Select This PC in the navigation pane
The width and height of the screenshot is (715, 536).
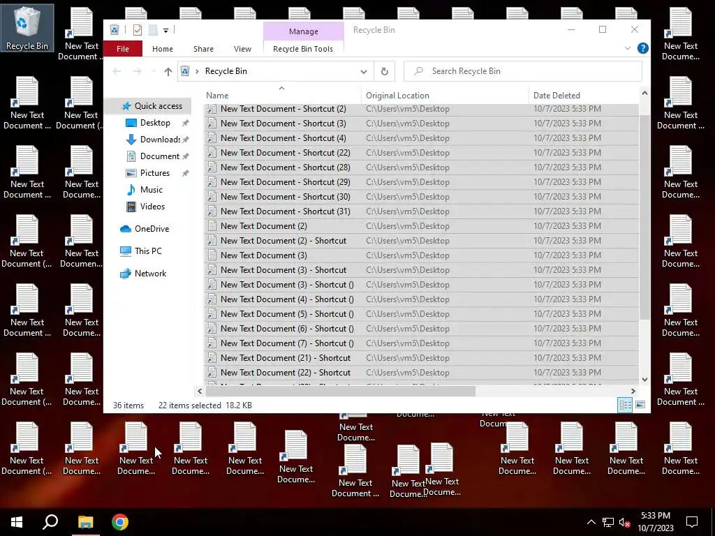[x=148, y=251]
